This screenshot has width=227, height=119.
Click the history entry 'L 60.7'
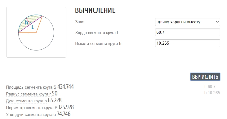tap(210, 86)
